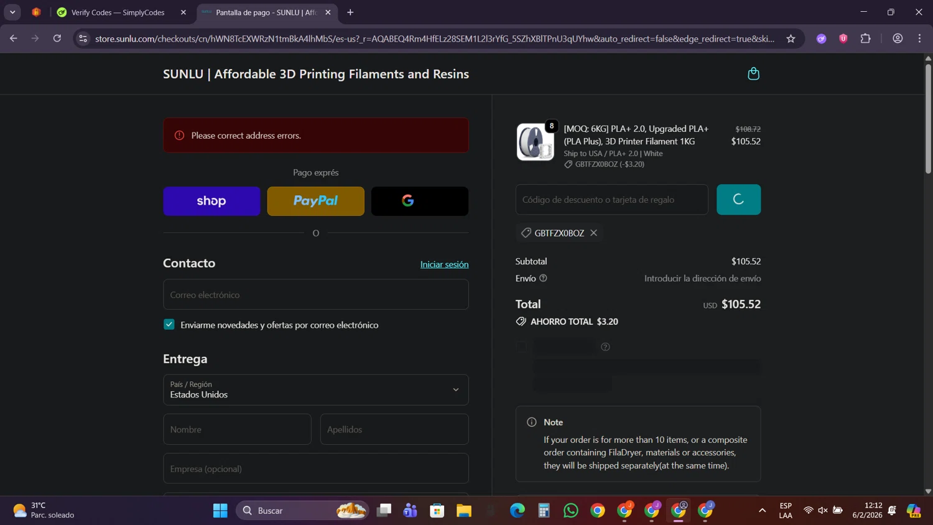Open the Chrome three-dot menu
933x525 pixels.
[x=919, y=39]
